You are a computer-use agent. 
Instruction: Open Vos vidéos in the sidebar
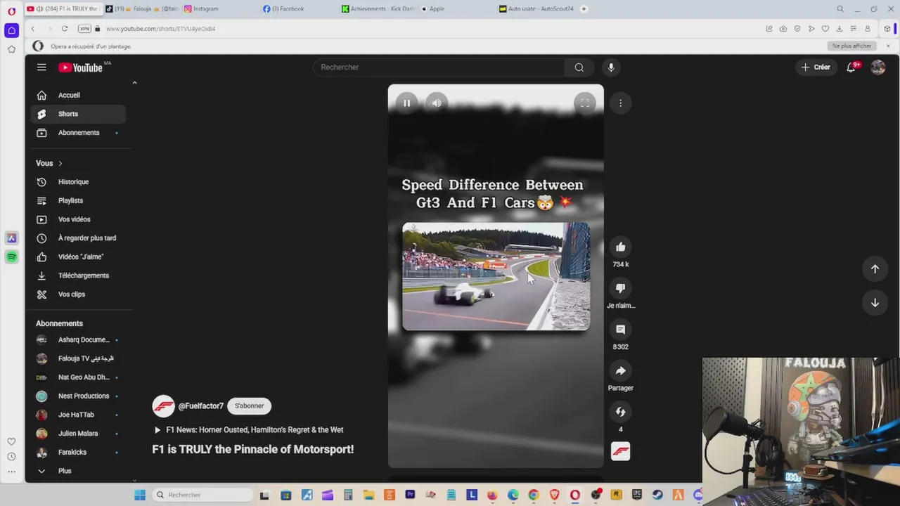[78, 219]
